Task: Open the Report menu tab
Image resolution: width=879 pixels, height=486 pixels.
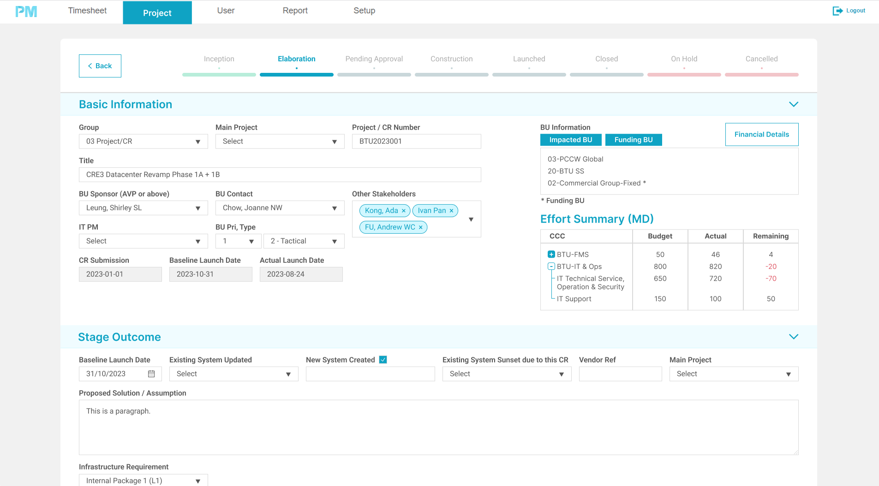Action: click(x=295, y=11)
